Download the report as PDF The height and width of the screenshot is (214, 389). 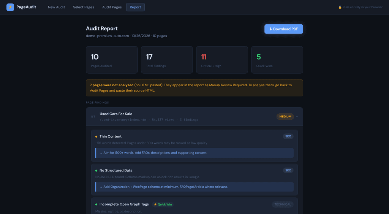pos(283,29)
